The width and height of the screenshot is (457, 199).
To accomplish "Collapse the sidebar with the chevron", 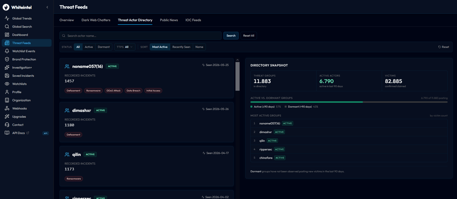I will 47,7.
